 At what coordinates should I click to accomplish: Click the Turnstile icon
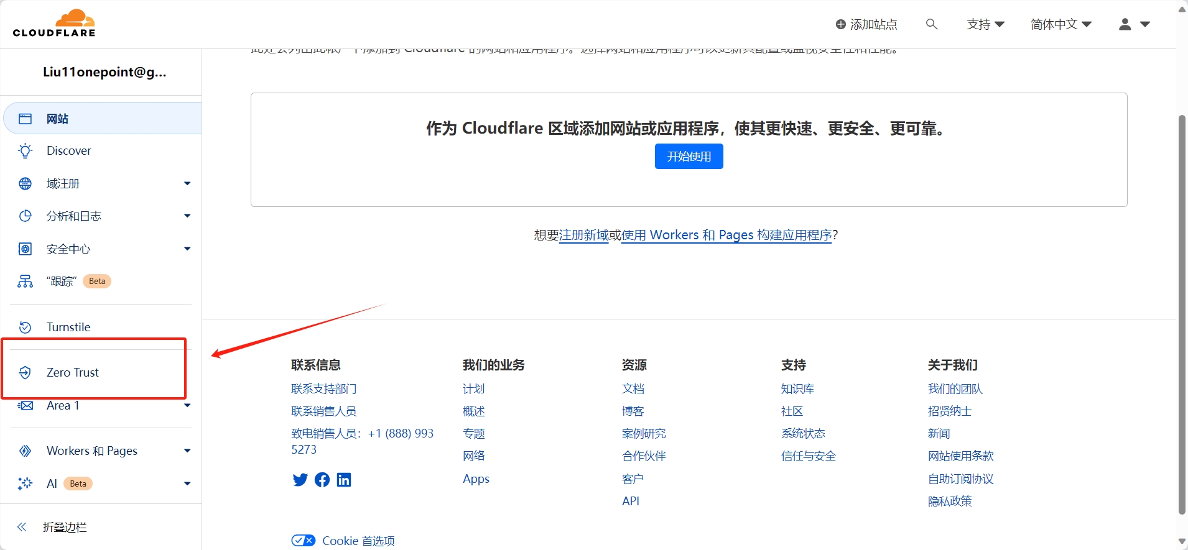pos(25,327)
